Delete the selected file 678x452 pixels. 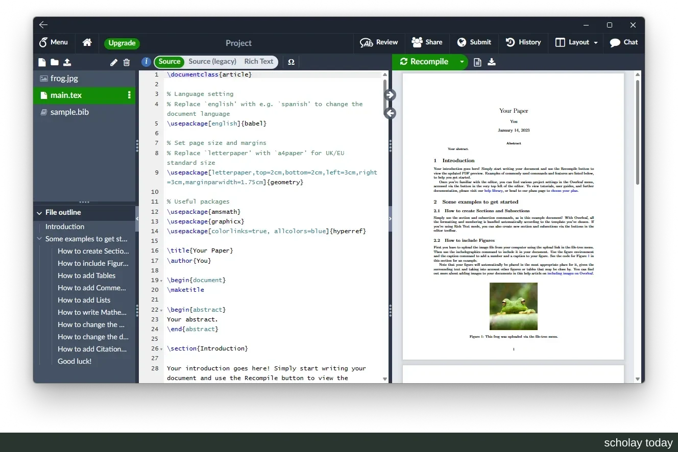click(x=127, y=62)
